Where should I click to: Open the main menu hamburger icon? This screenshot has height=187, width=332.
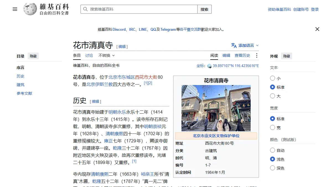(15, 9)
